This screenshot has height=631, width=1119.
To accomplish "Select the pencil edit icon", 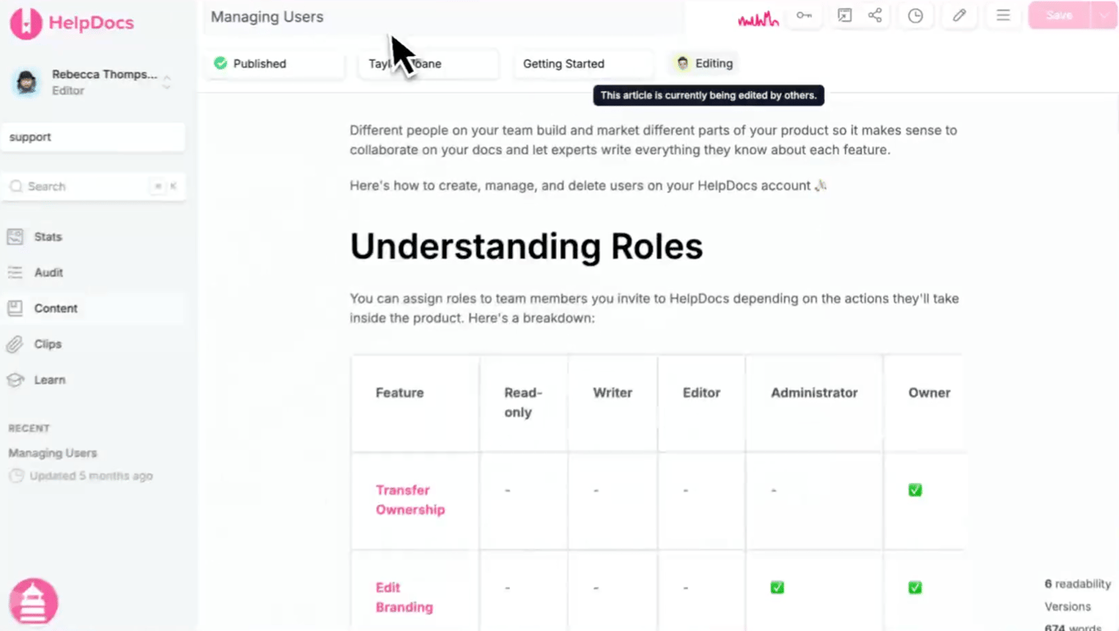I will click(x=959, y=16).
